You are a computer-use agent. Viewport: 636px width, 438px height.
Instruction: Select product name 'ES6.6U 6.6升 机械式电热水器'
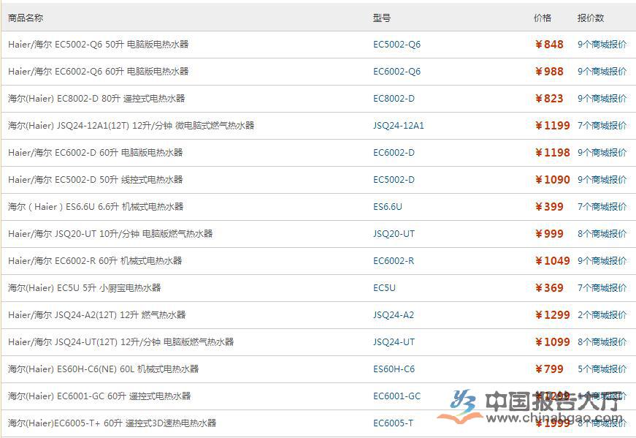125,206
